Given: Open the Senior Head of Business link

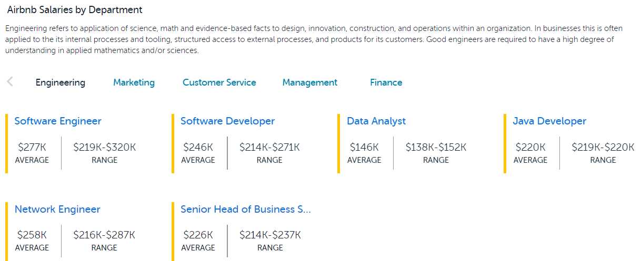Looking at the screenshot, I should tap(246, 210).
